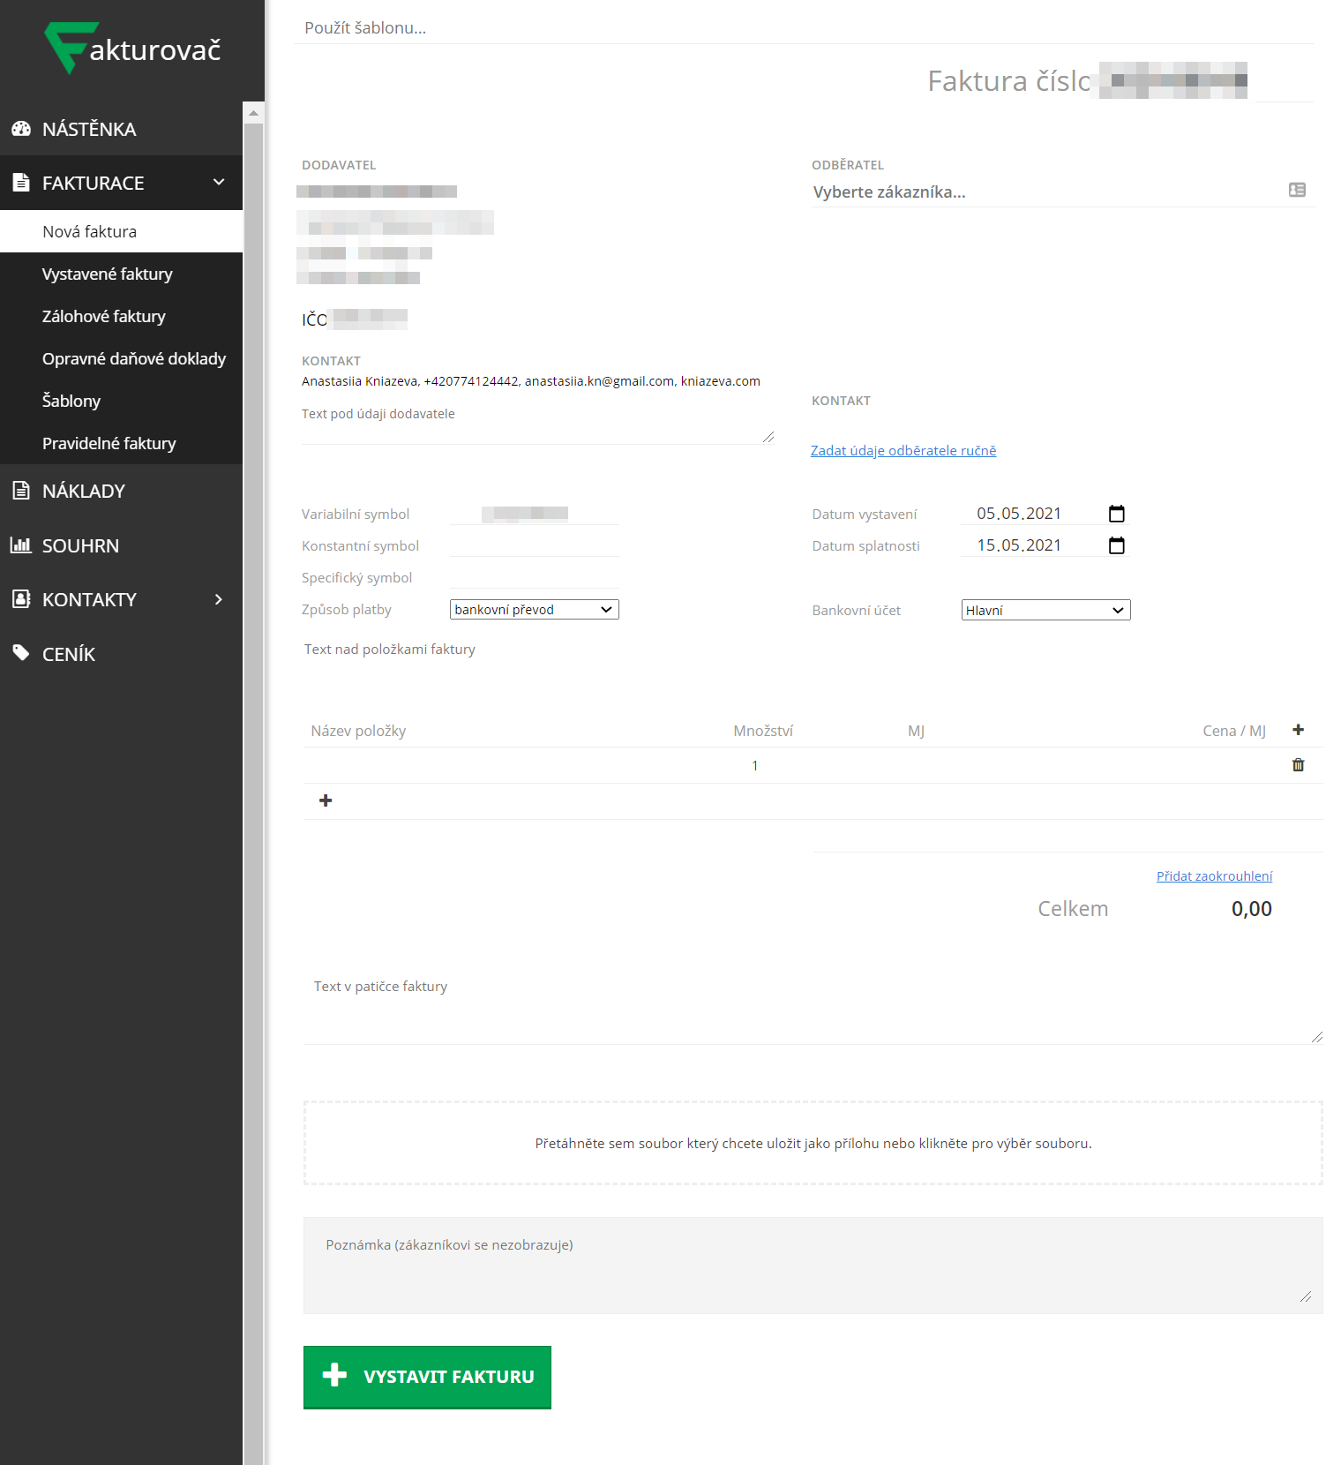The image size is (1341, 1465).
Task: Click the Poznámka note textarea
Action: pyautogui.click(x=813, y=1266)
